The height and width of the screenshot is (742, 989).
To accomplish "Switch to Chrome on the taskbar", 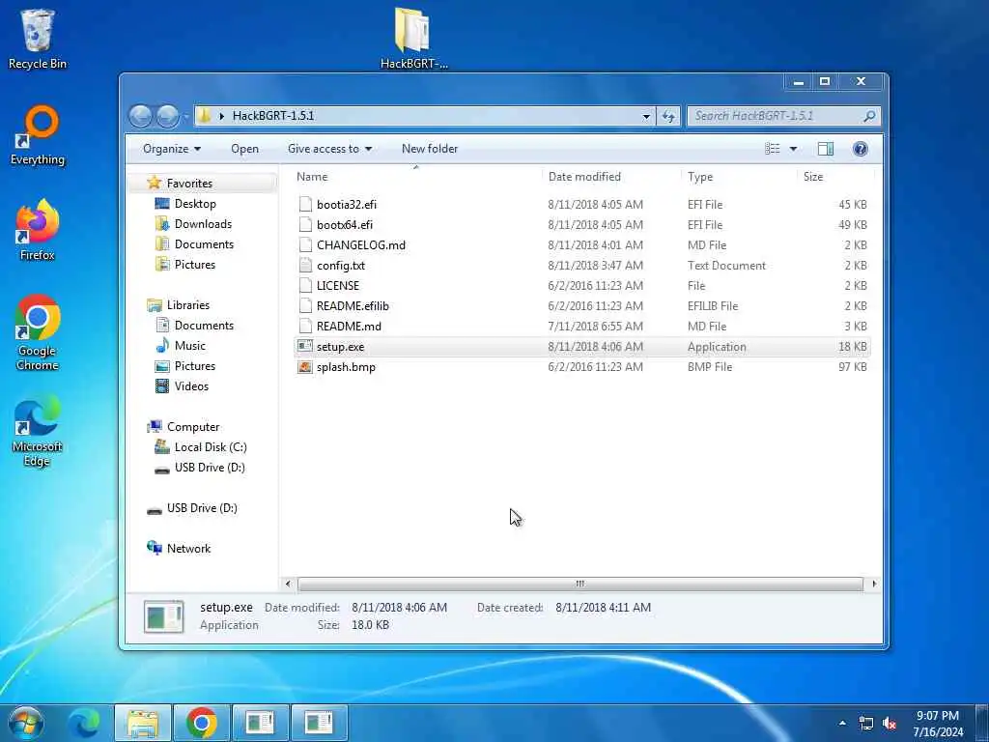I will 201,723.
